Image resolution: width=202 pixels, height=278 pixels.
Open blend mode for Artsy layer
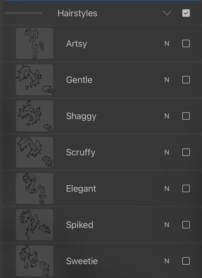(167, 43)
